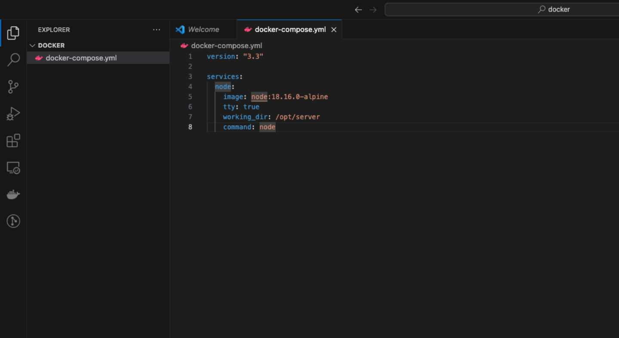Select the docker-compose.yml editor tab
Screen dimensions: 619x338
289,29
